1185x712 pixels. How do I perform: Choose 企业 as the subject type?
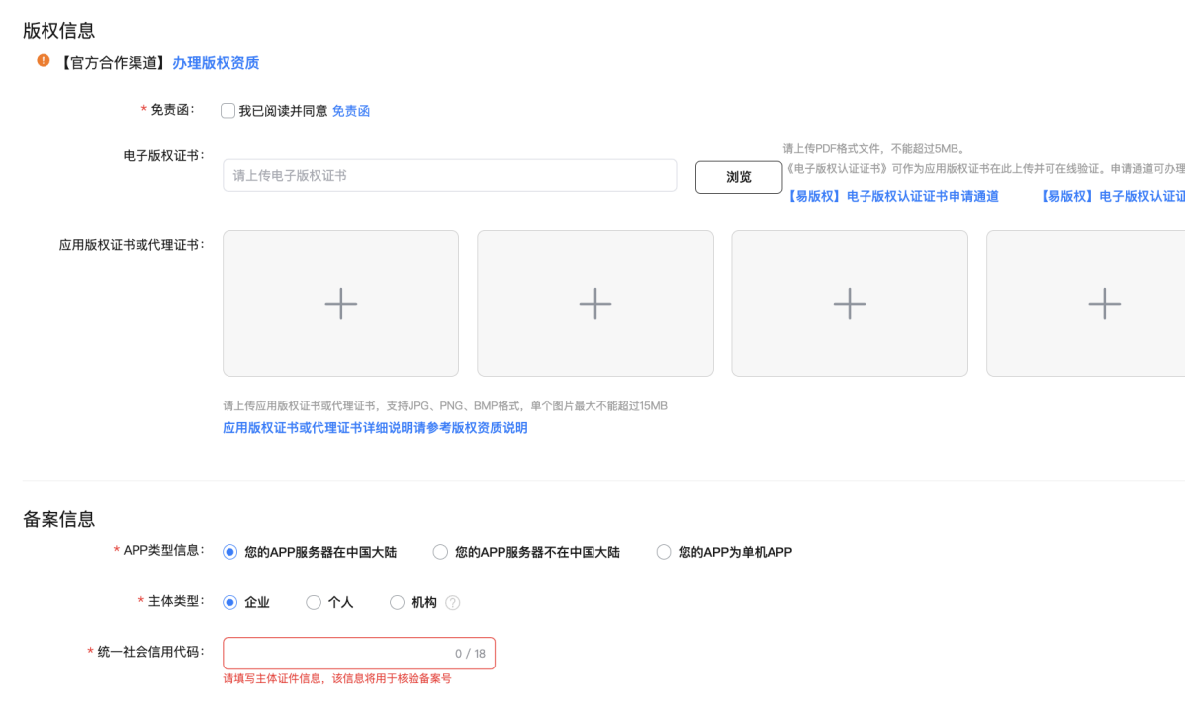(x=229, y=602)
